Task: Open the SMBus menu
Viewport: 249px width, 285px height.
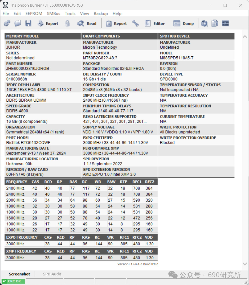Action: point(54,13)
